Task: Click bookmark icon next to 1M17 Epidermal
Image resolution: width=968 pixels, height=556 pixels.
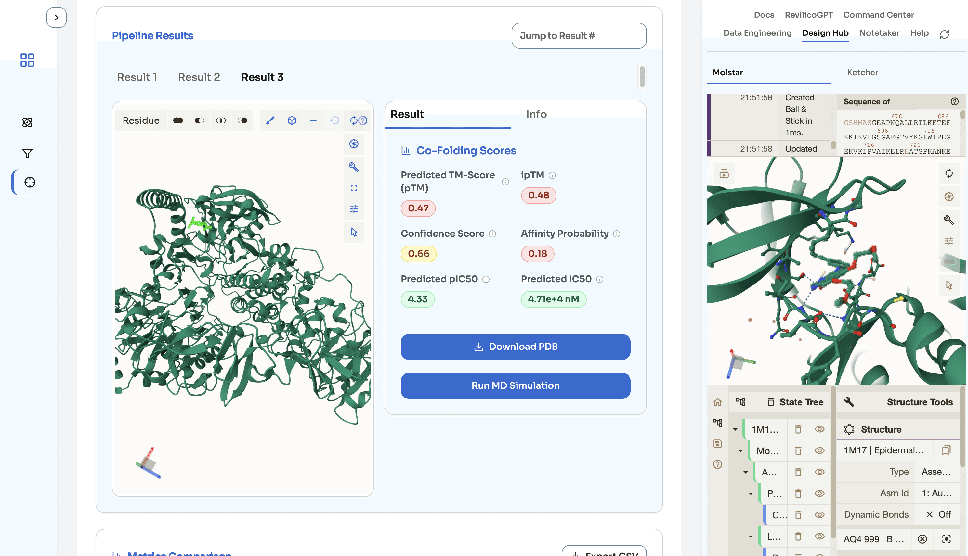Action: coord(946,450)
